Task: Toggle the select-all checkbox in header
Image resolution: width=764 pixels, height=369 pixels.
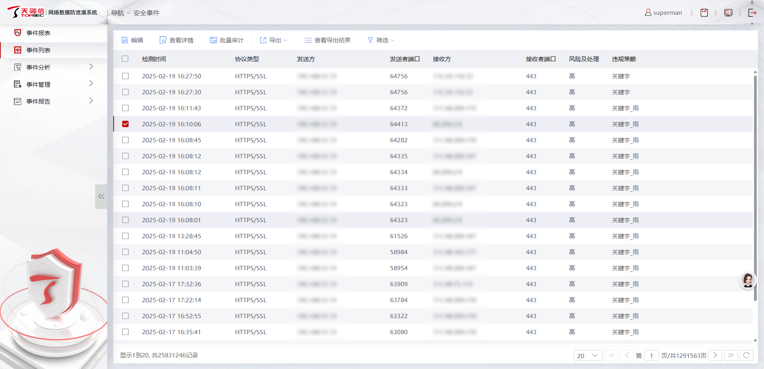Action: pos(125,59)
